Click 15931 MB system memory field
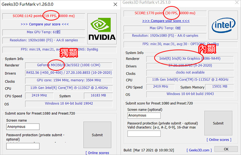The image size is (241, 155). pyautogui.click(x=220, y=87)
